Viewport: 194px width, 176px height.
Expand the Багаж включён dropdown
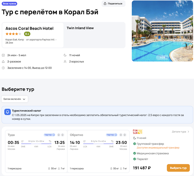click(x=15, y=99)
